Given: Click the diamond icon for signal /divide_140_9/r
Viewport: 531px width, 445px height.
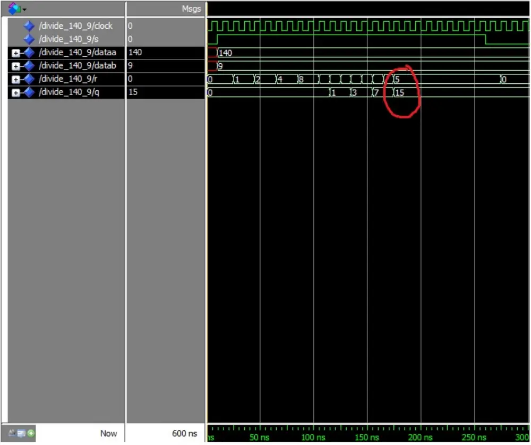Looking at the screenshot, I should pyautogui.click(x=29, y=79).
